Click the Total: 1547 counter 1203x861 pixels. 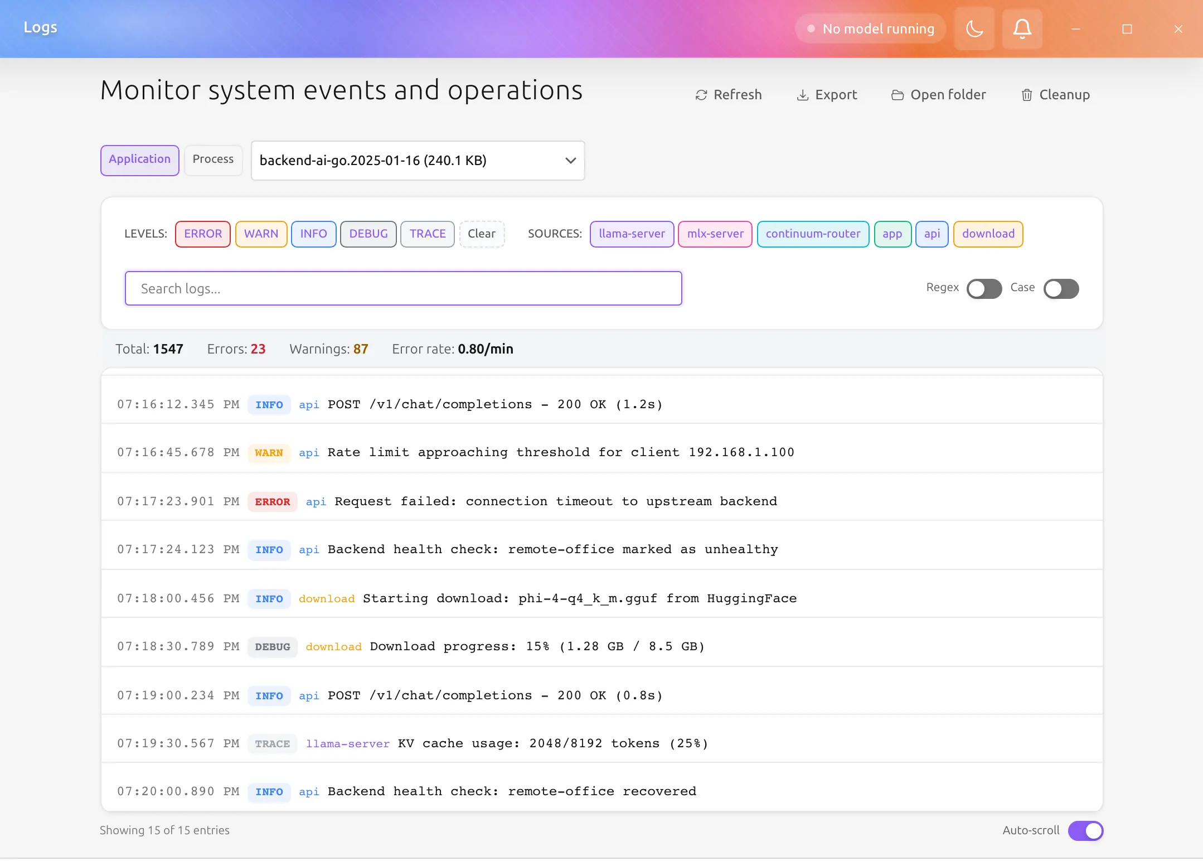[x=149, y=349]
